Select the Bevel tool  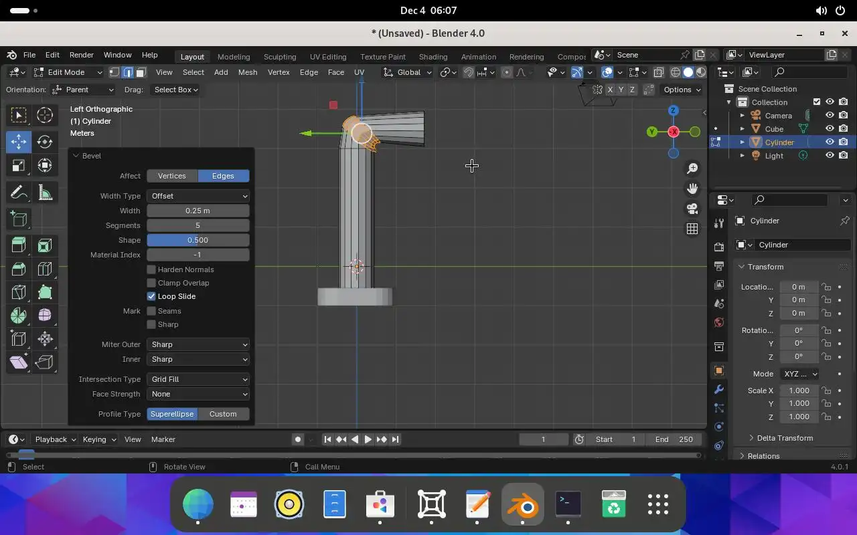click(x=19, y=269)
